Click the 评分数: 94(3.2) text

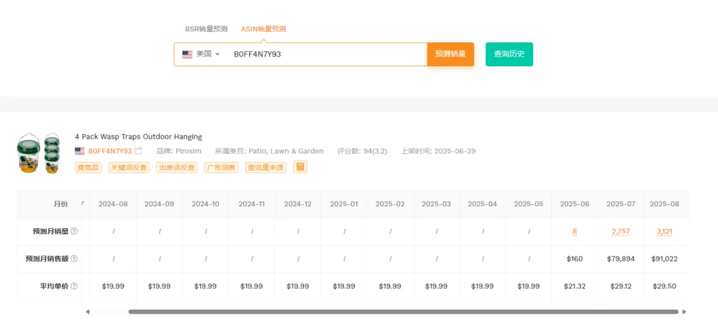362,151
